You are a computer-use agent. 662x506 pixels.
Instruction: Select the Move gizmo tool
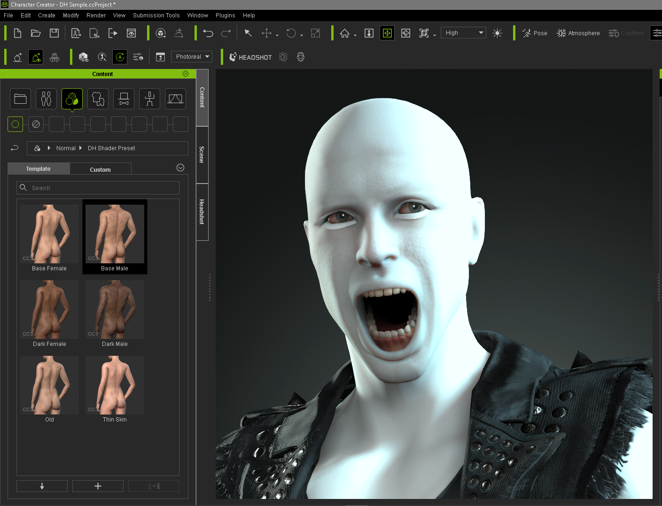(266, 33)
